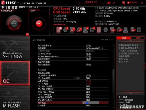Screen dimensions: 146x110
Task: Select CPU PLL SFR电压 row
Action: click(73, 89)
